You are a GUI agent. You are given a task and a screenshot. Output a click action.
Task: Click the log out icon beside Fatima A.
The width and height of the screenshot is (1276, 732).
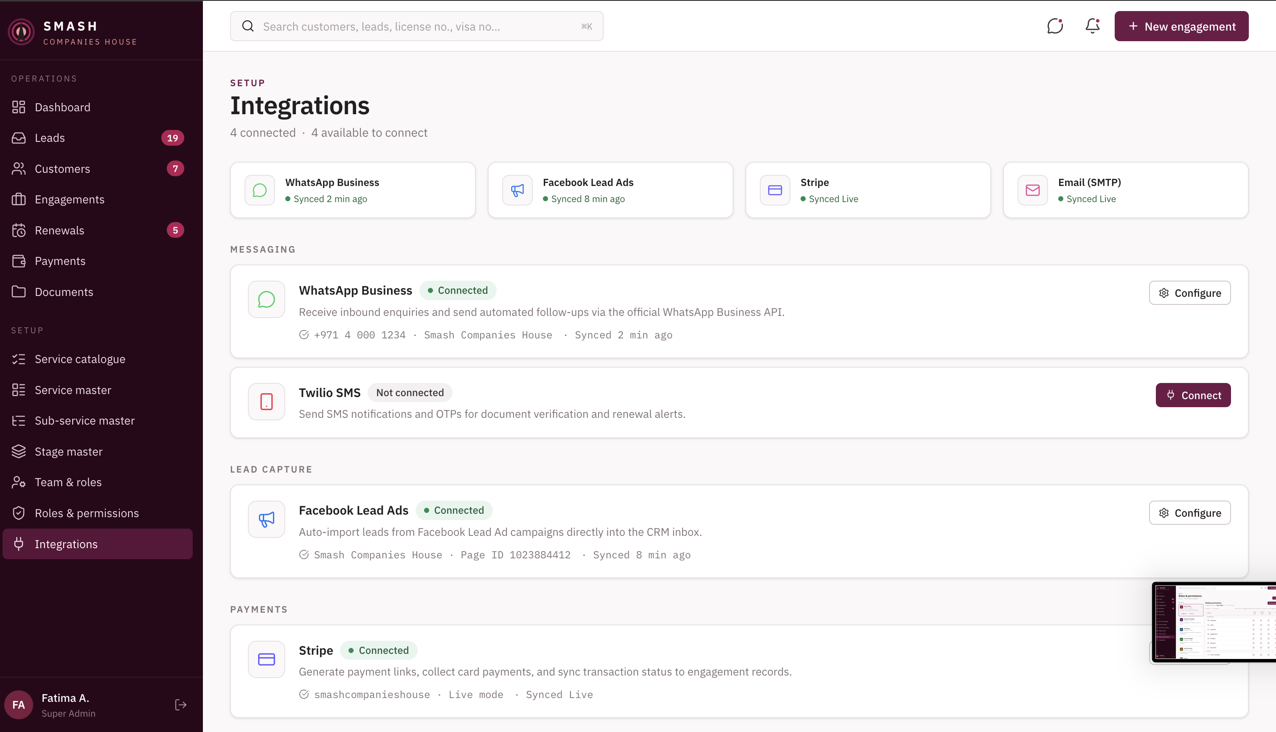click(180, 705)
